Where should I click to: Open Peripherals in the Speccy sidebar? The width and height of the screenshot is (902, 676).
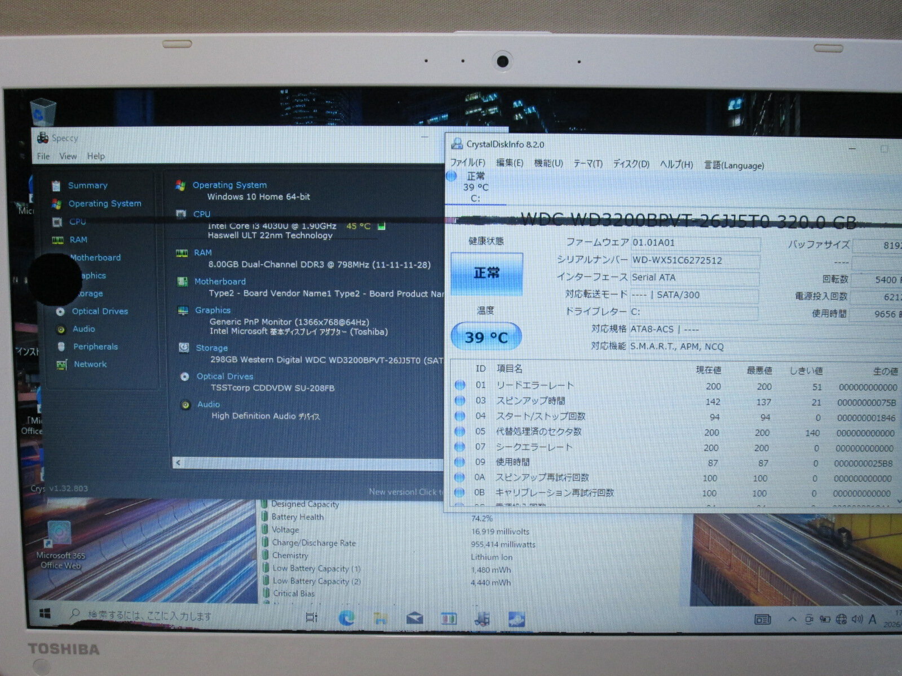pyautogui.click(x=95, y=346)
